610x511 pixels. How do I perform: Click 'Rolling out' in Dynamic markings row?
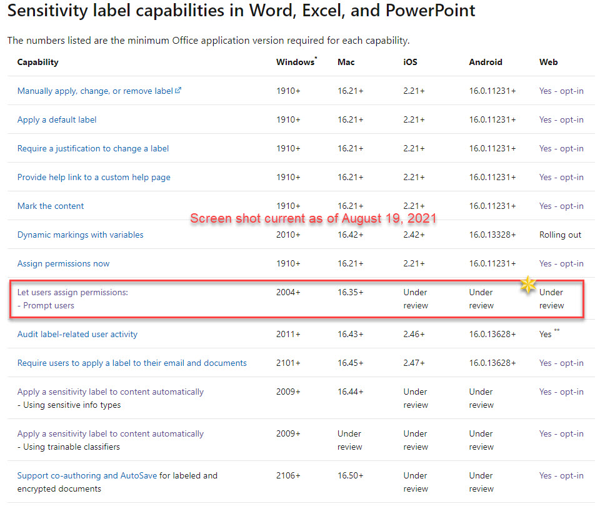point(560,235)
